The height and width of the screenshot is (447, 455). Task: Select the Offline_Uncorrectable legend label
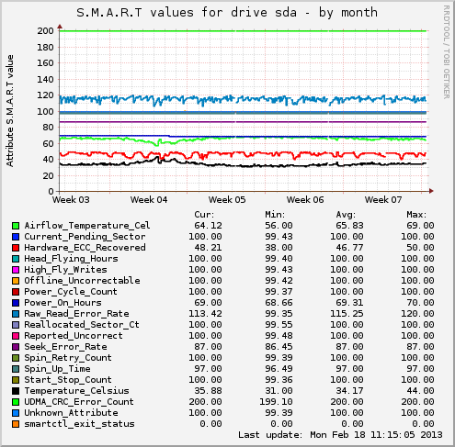tap(82, 281)
